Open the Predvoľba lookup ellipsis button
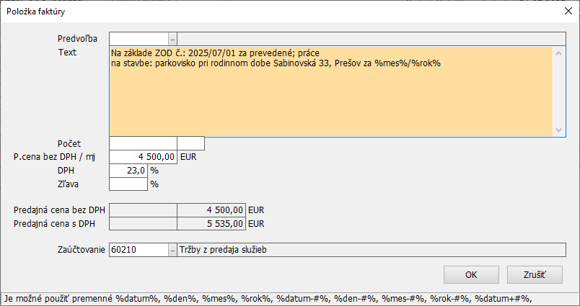 tap(172, 39)
